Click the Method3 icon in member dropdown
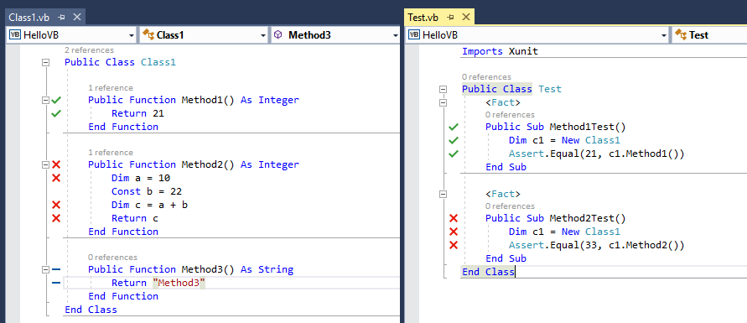This screenshot has width=747, height=323. tap(278, 34)
